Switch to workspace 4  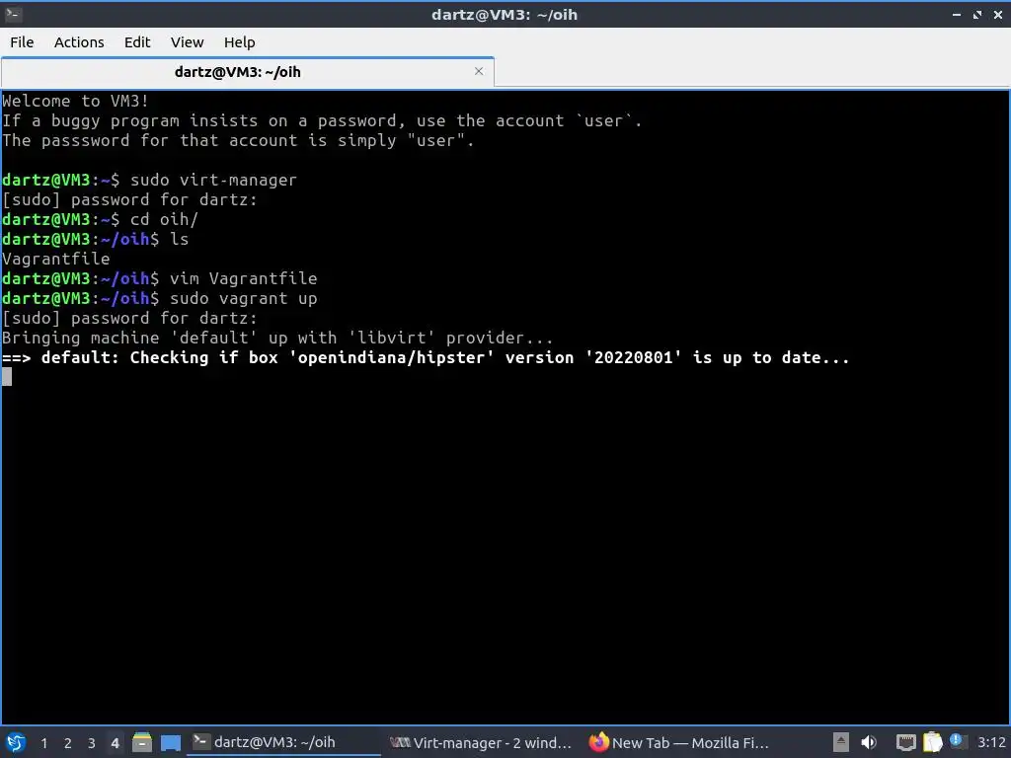point(115,743)
